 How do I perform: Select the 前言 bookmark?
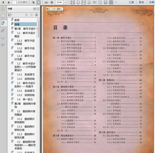point(17,20)
